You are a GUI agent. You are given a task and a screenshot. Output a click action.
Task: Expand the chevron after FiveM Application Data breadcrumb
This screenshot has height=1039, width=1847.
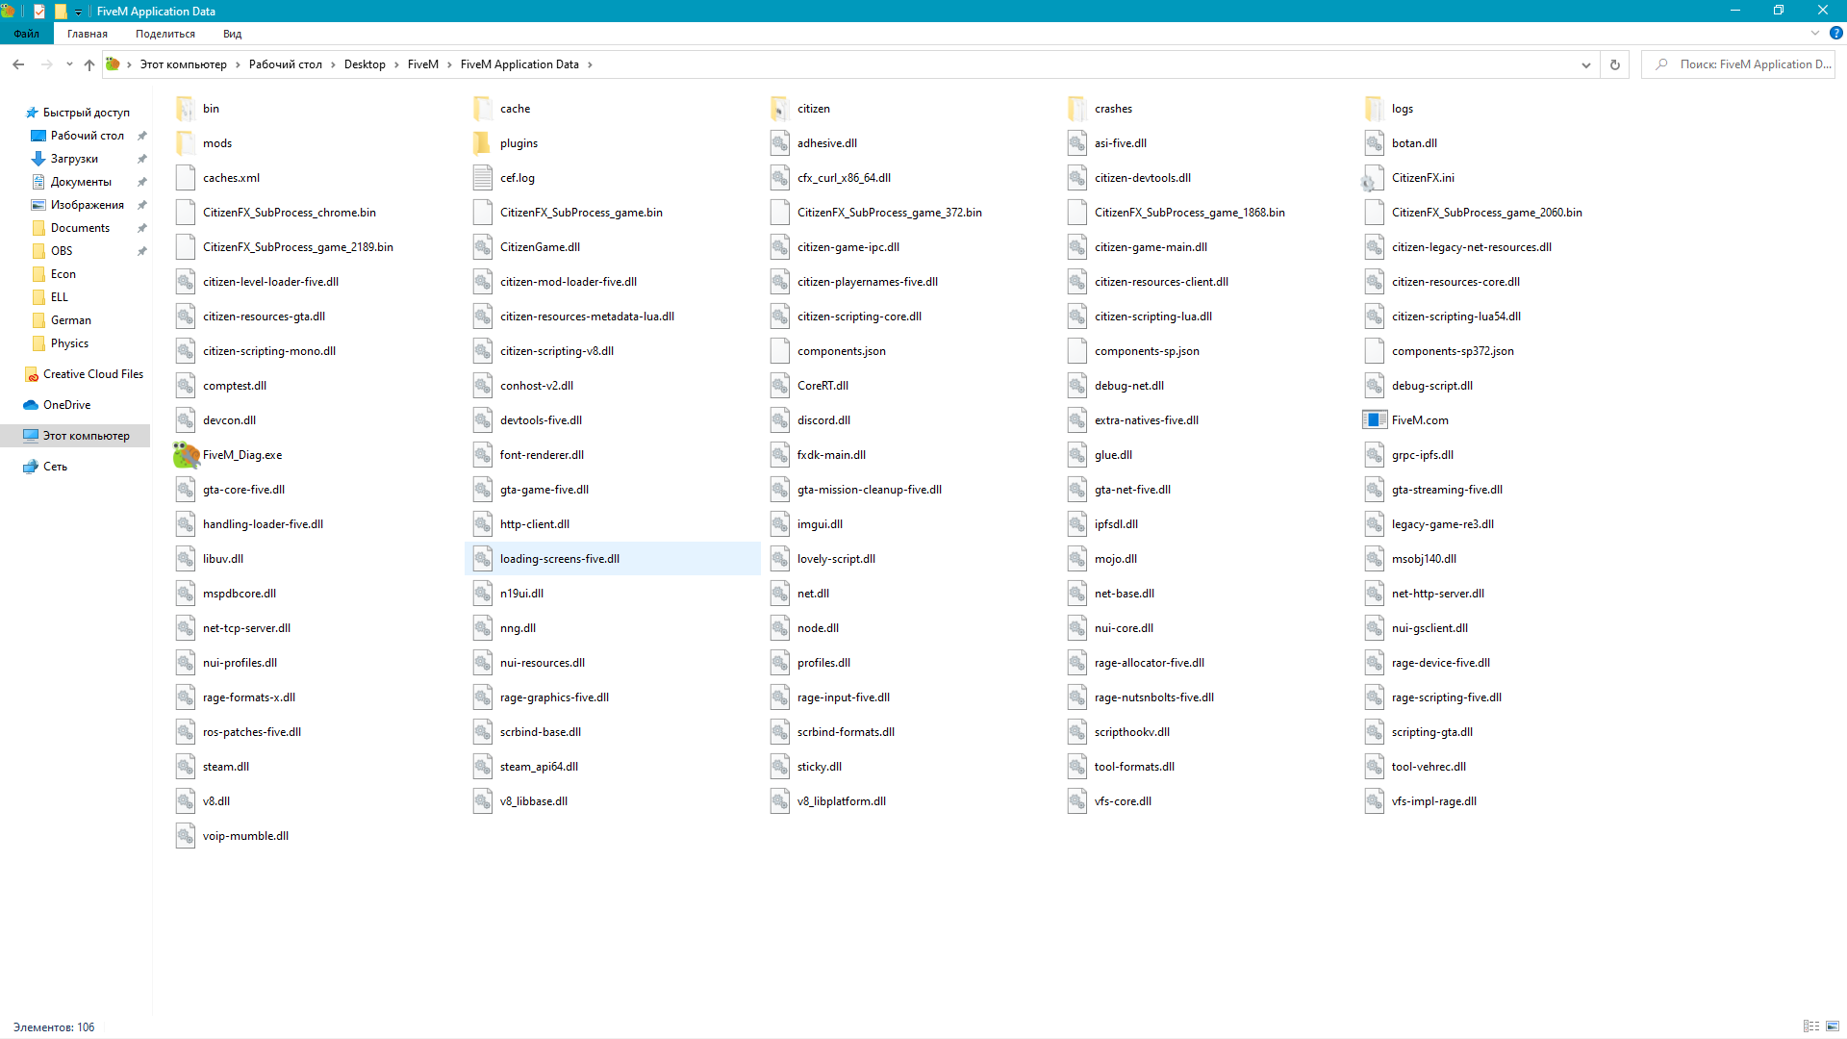coord(590,64)
